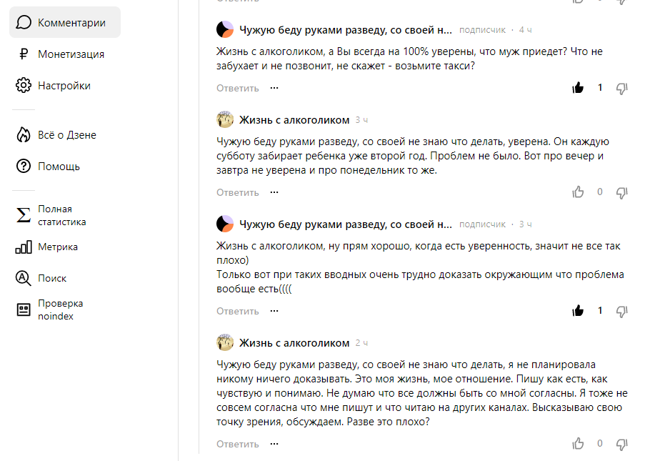Viewport: 660px width, 461px height.
Task: Open the '...' menu under the last comment
Action: (x=274, y=443)
